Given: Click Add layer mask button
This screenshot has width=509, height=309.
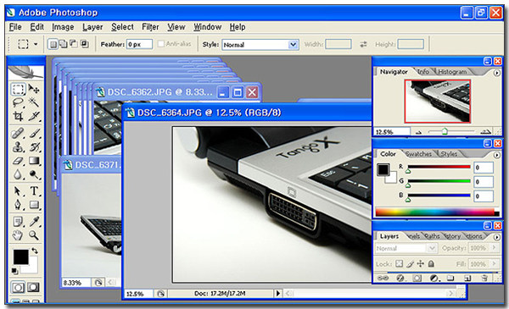Looking at the screenshot, I should 417,278.
